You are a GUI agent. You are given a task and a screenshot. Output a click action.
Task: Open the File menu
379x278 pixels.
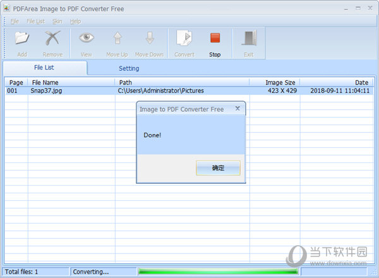point(15,21)
